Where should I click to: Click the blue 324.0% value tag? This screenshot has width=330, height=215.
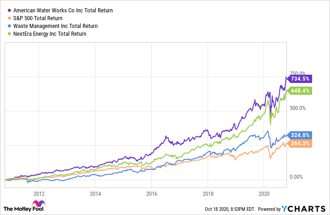click(301, 135)
